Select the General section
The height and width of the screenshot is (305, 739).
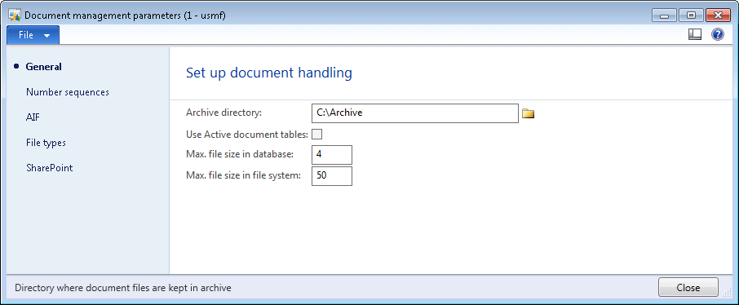[x=43, y=67]
